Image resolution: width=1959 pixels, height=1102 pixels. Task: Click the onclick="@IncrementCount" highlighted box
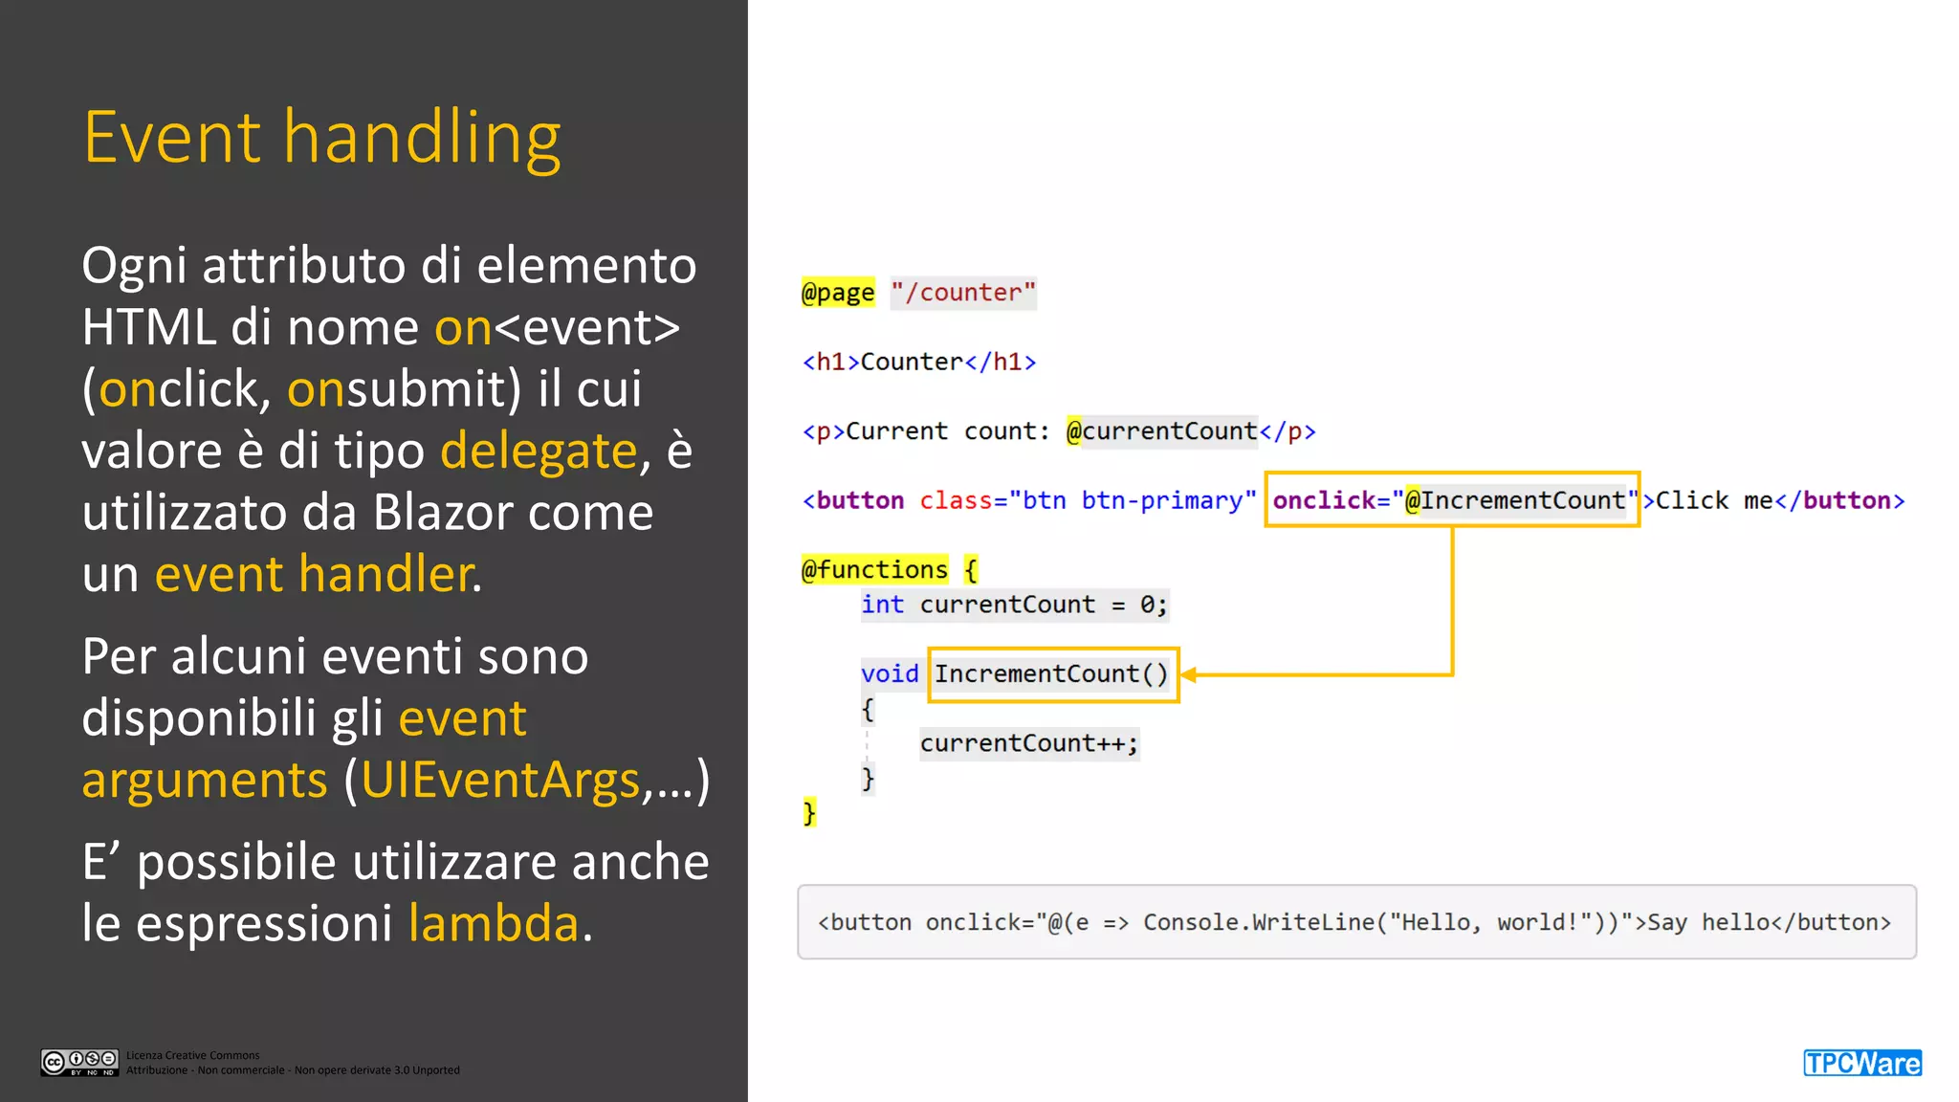tap(1451, 499)
